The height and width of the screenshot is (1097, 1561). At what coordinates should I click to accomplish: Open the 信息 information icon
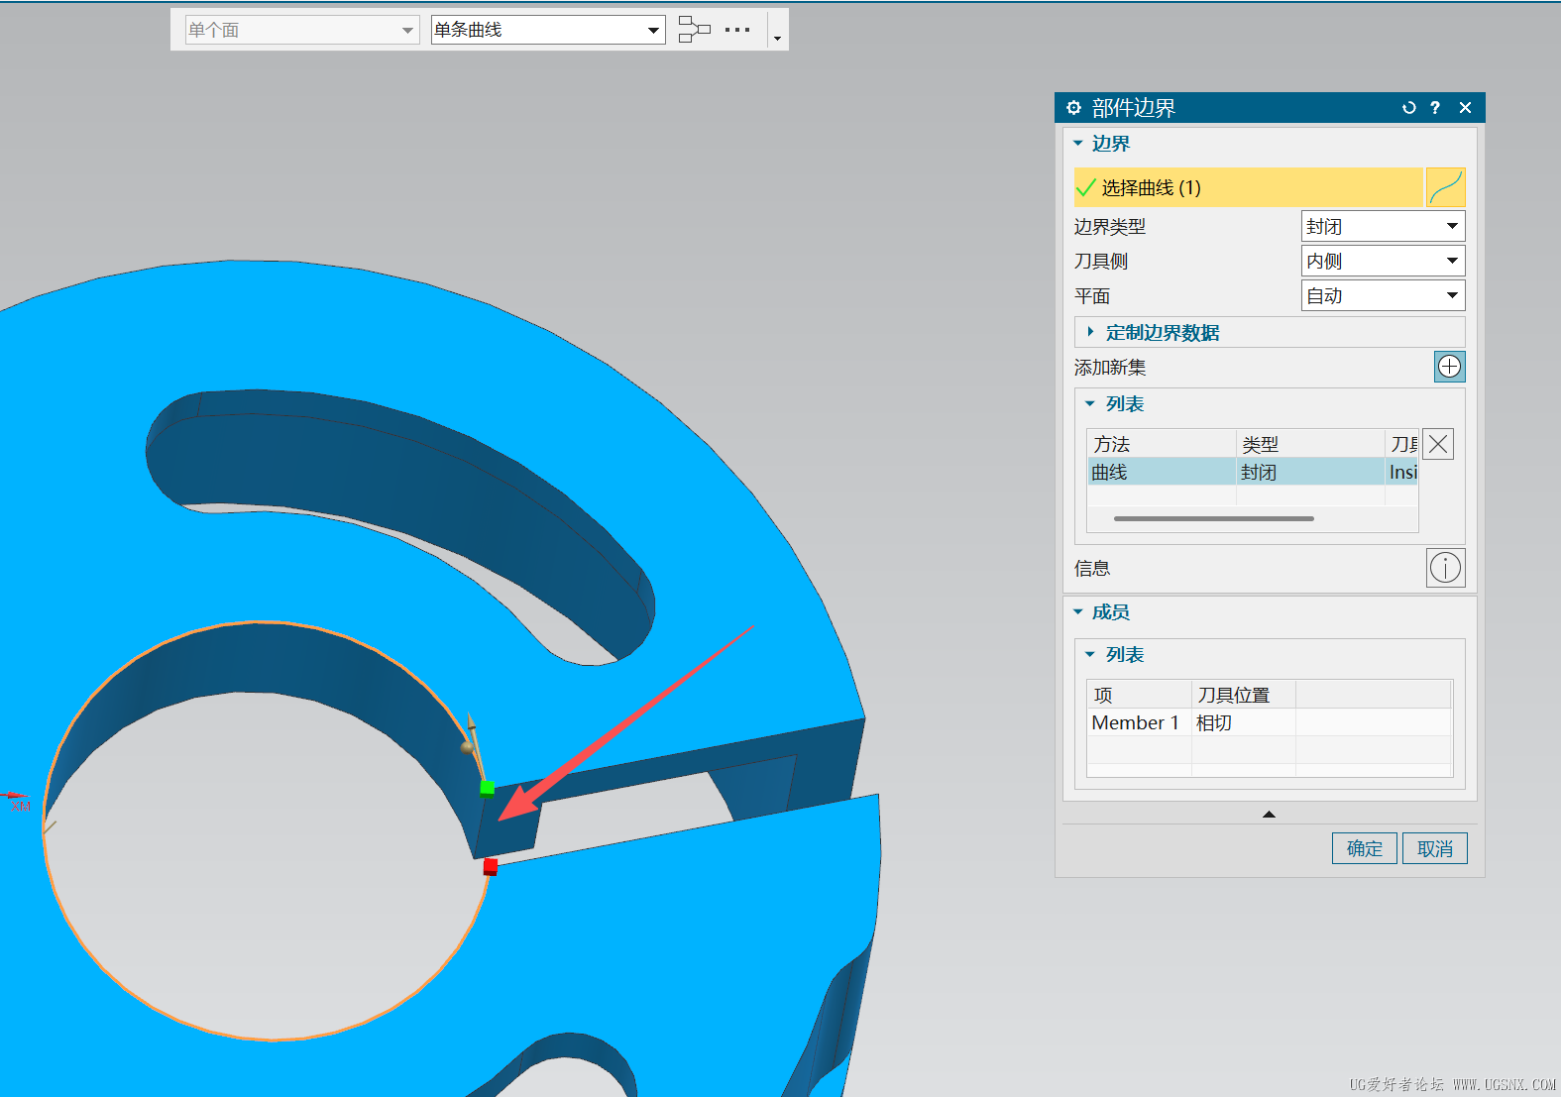pos(1445,568)
